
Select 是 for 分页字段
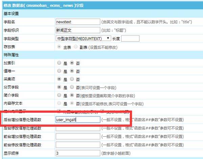(59, 87)
